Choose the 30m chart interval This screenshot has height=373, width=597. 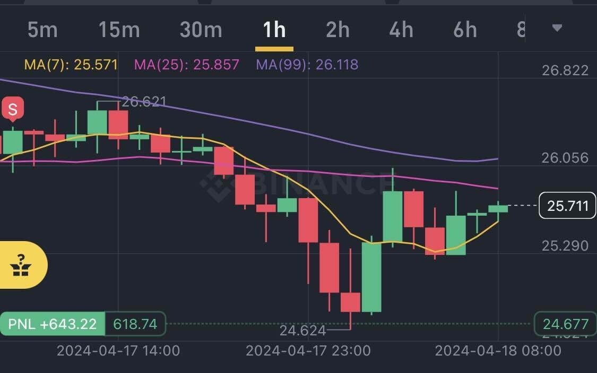pyautogui.click(x=201, y=30)
